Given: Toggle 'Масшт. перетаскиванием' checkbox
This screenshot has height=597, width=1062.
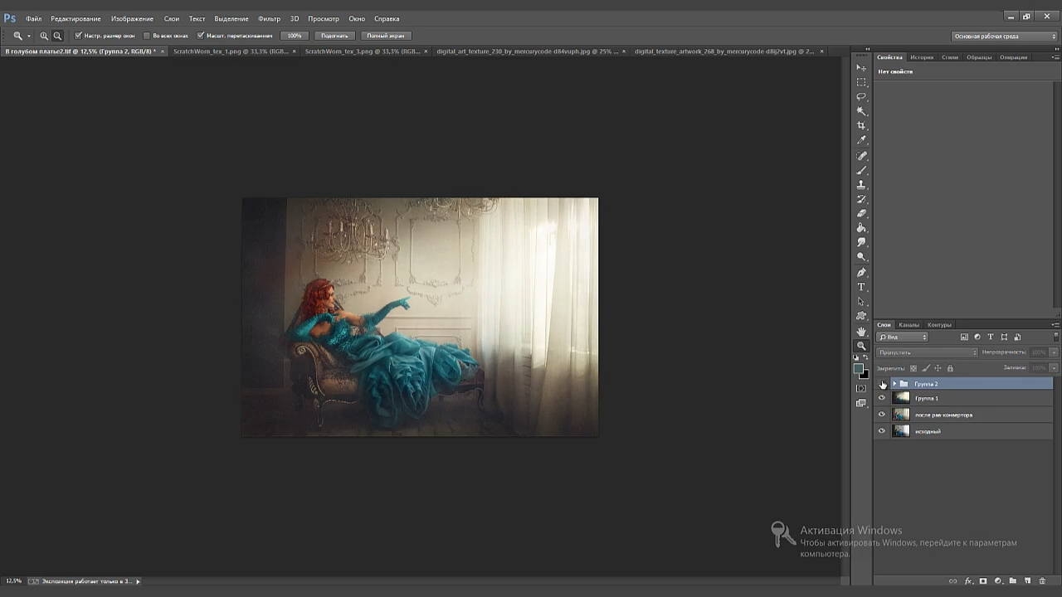Looking at the screenshot, I should point(201,36).
